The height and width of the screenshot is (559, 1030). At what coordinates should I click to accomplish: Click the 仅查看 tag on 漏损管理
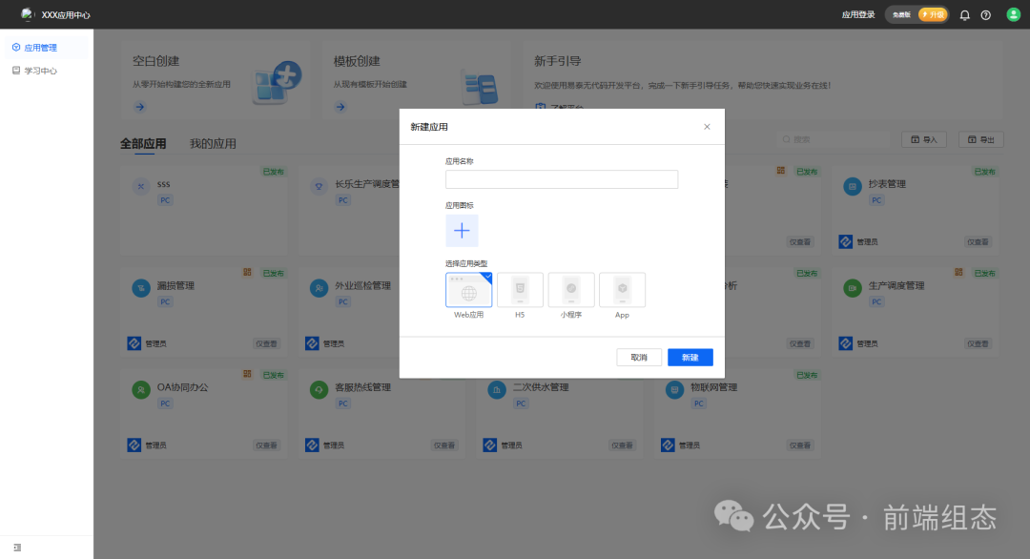(x=266, y=344)
